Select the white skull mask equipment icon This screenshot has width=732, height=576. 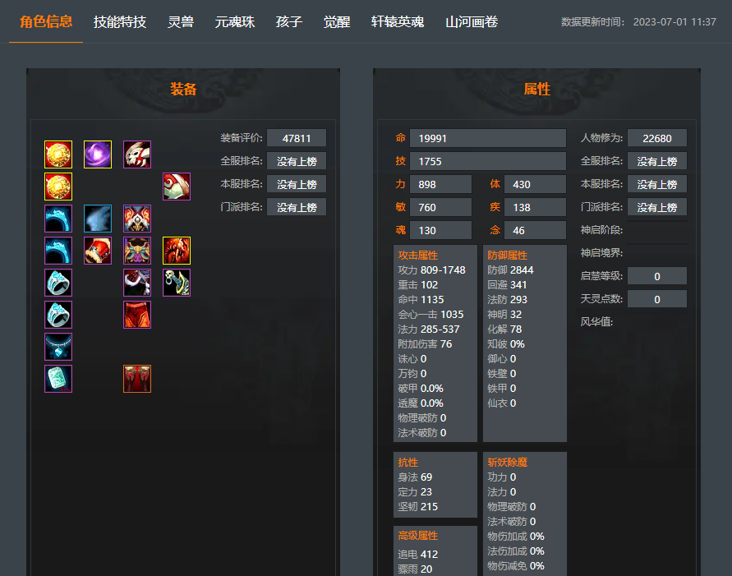[x=136, y=154]
